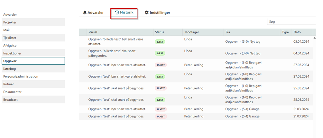Switch to the Advarsler tab
Screen dimensions: 323x138
[x=96, y=13]
